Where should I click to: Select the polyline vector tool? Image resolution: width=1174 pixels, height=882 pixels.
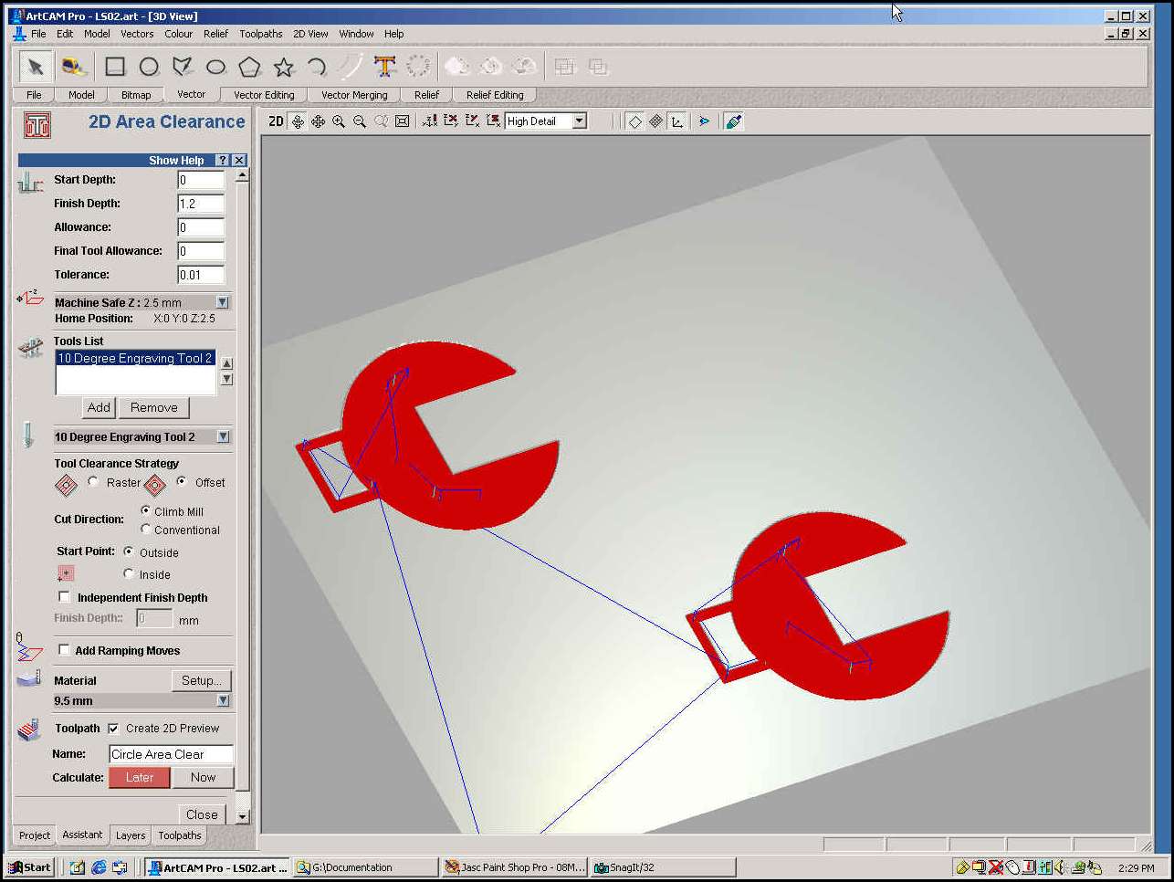coord(183,67)
